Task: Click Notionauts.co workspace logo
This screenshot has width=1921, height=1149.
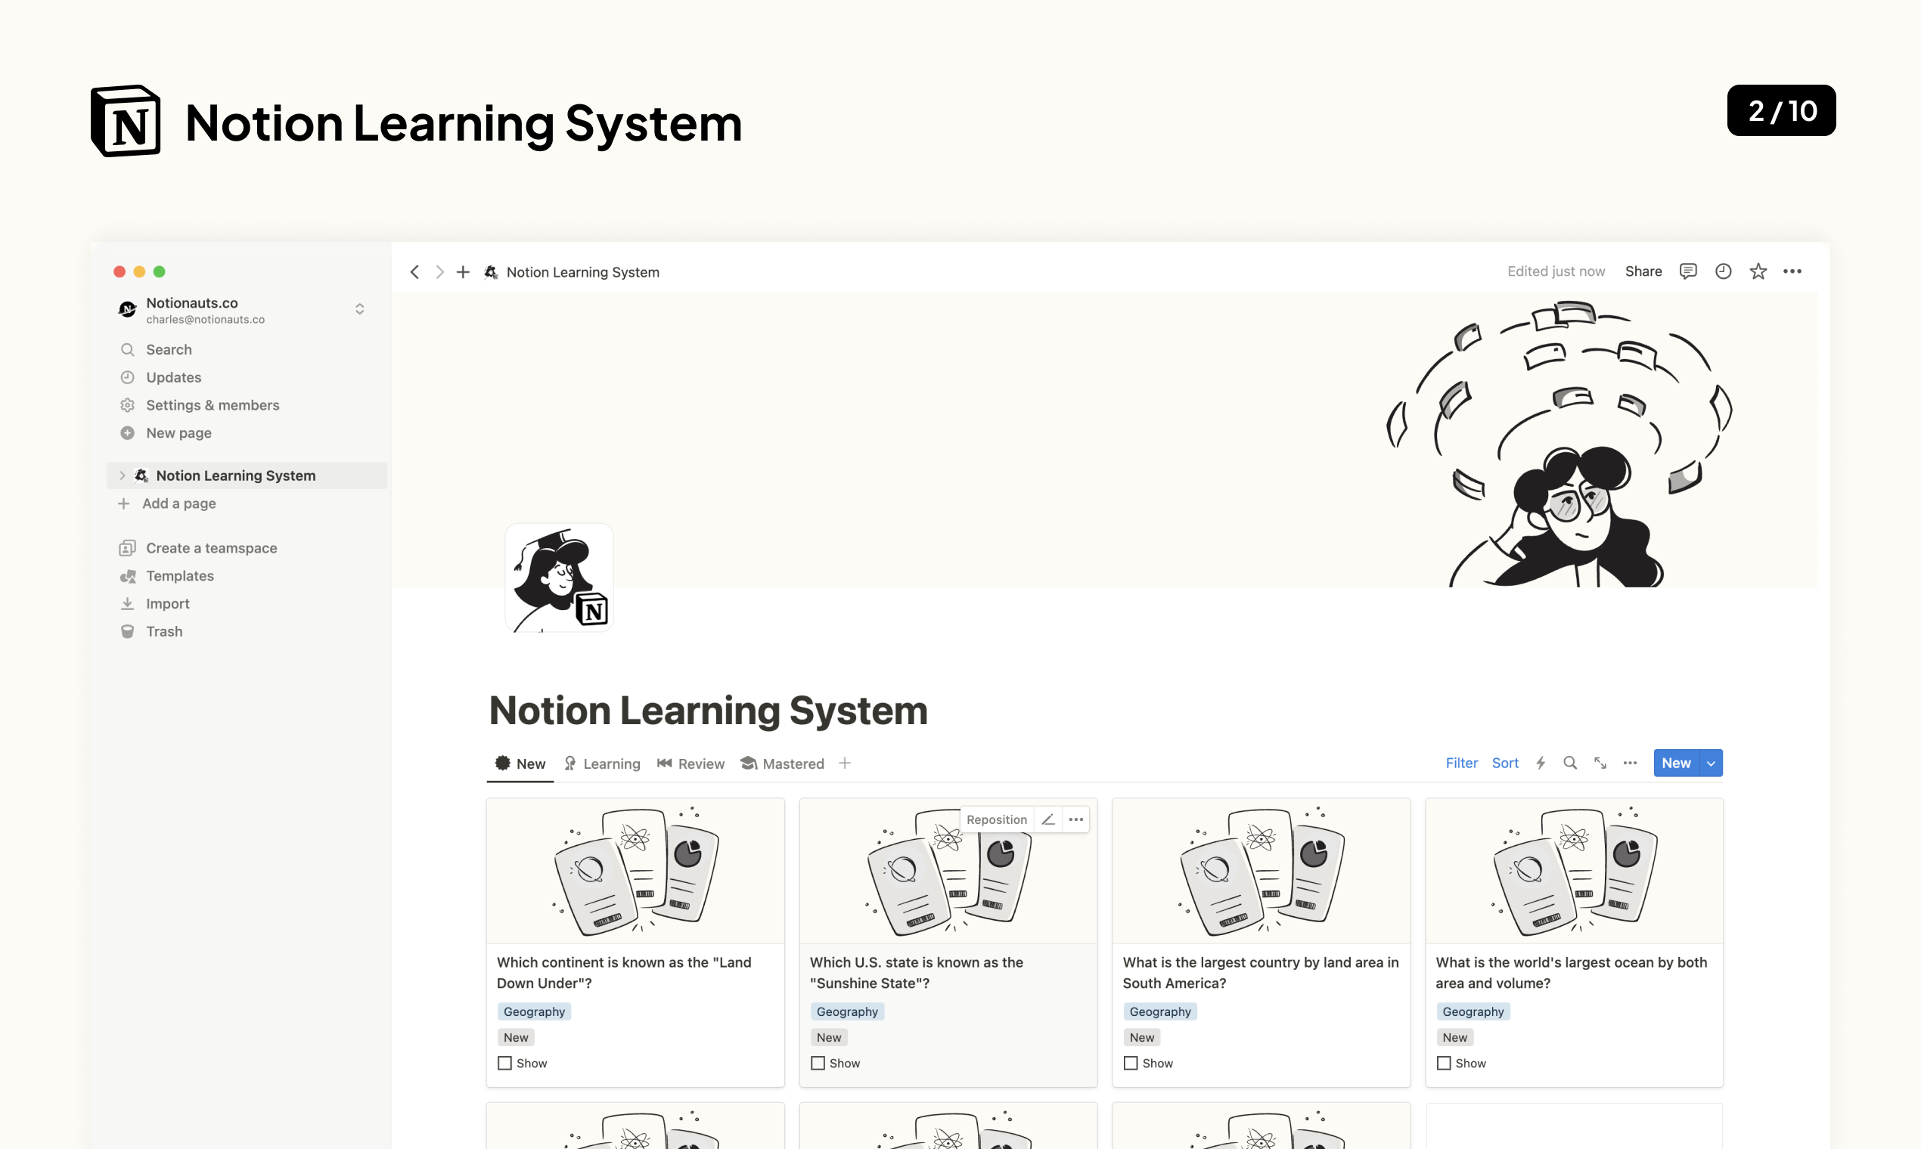Action: tap(128, 310)
